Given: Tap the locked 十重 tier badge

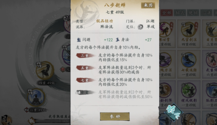Looking at the screenshot, I should 85,92.
